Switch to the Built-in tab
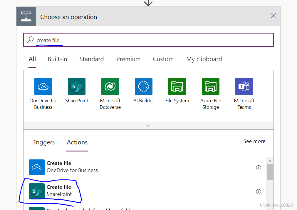 point(57,59)
